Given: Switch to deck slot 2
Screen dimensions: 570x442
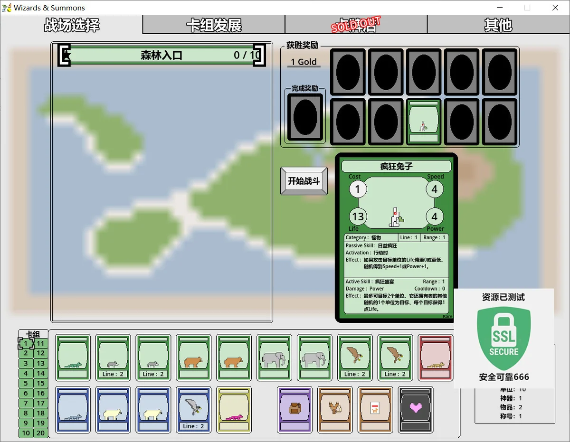Looking at the screenshot, I should [x=26, y=353].
